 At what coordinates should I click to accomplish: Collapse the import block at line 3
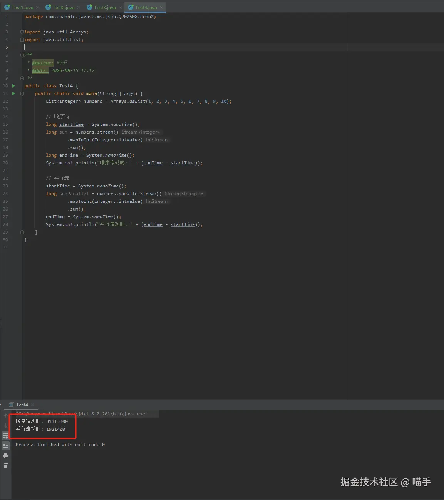pos(22,32)
